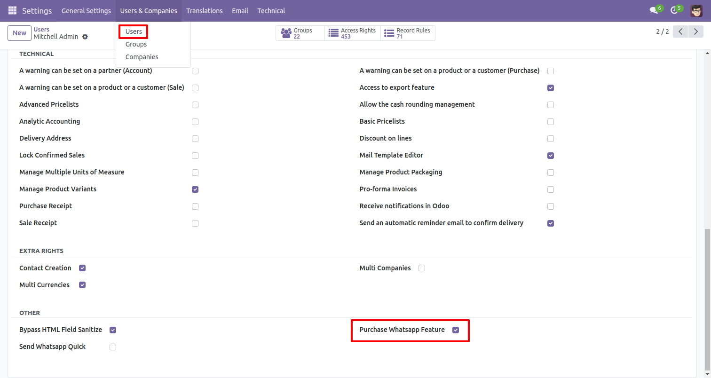This screenshot has height=378, width=711.
Task: Uncheck automatic reminder email to confirm delivery
Action: click(551, 223)
